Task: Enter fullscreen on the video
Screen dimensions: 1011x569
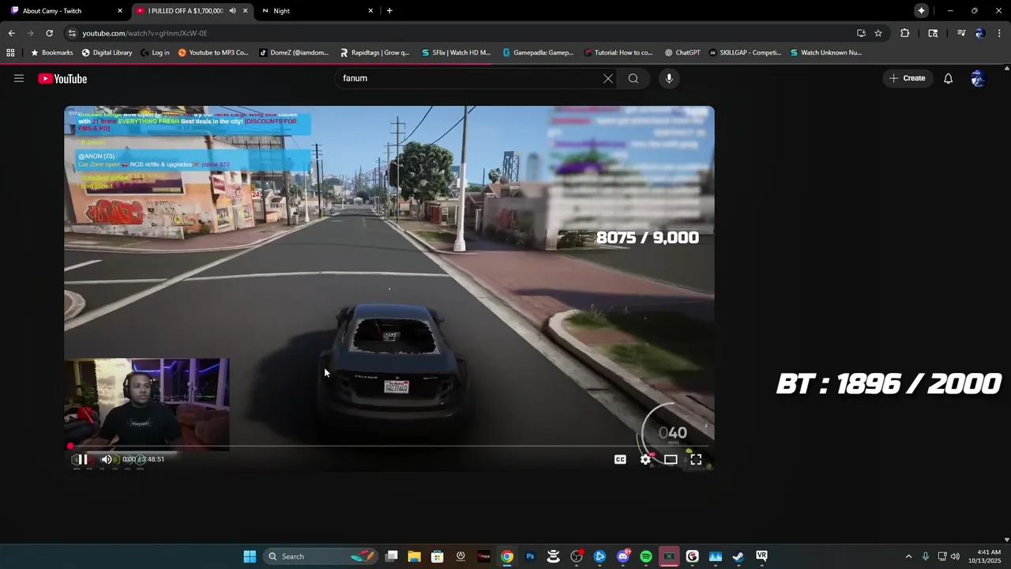Action: [696, 459]
